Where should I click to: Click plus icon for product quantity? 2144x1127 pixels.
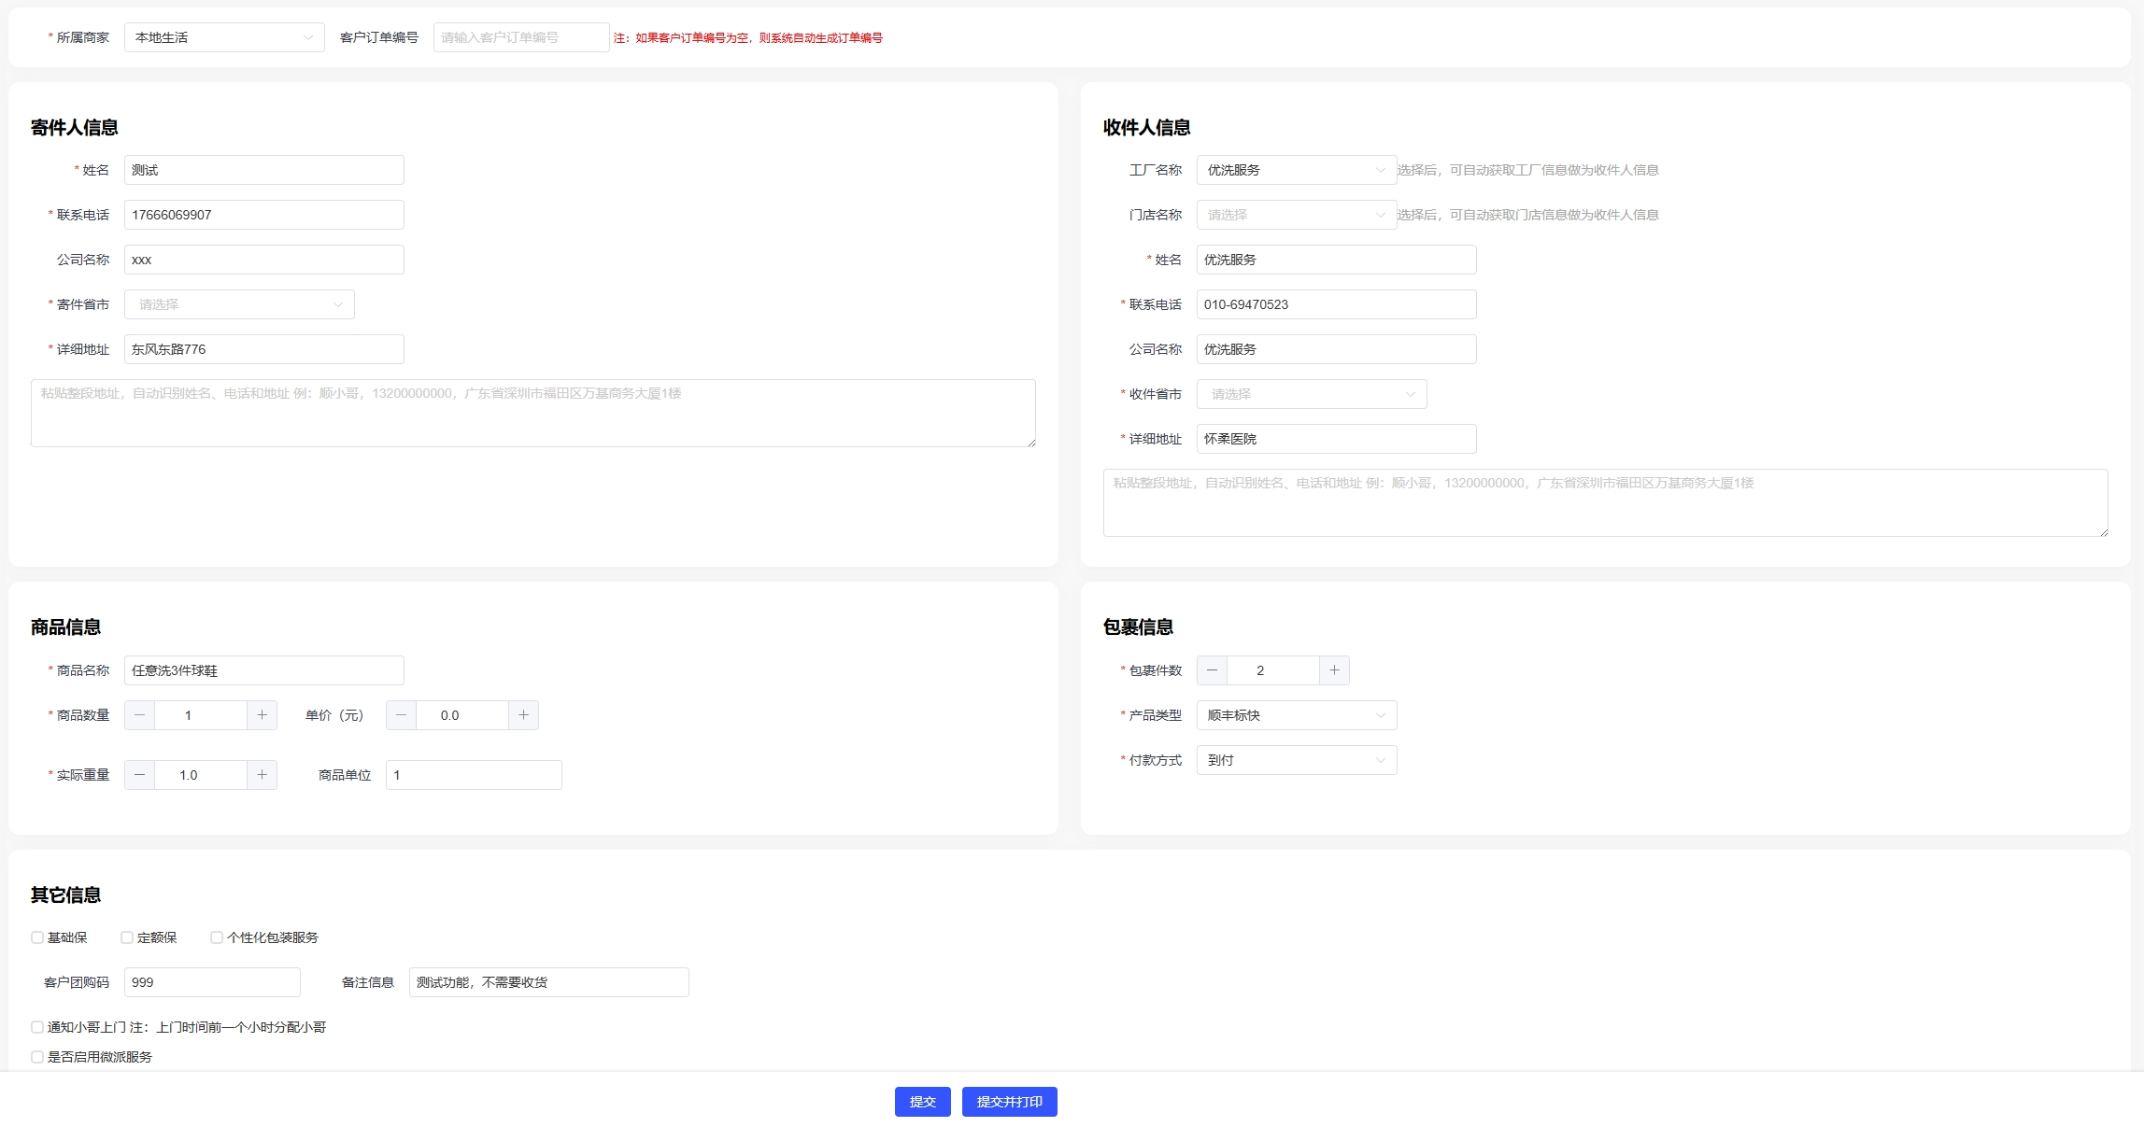(x=262, y=715)
